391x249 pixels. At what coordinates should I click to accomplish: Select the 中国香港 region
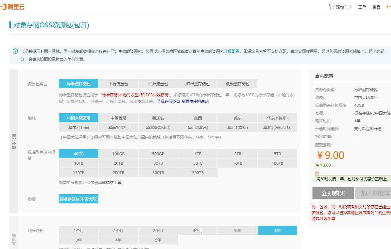point(118,118)
